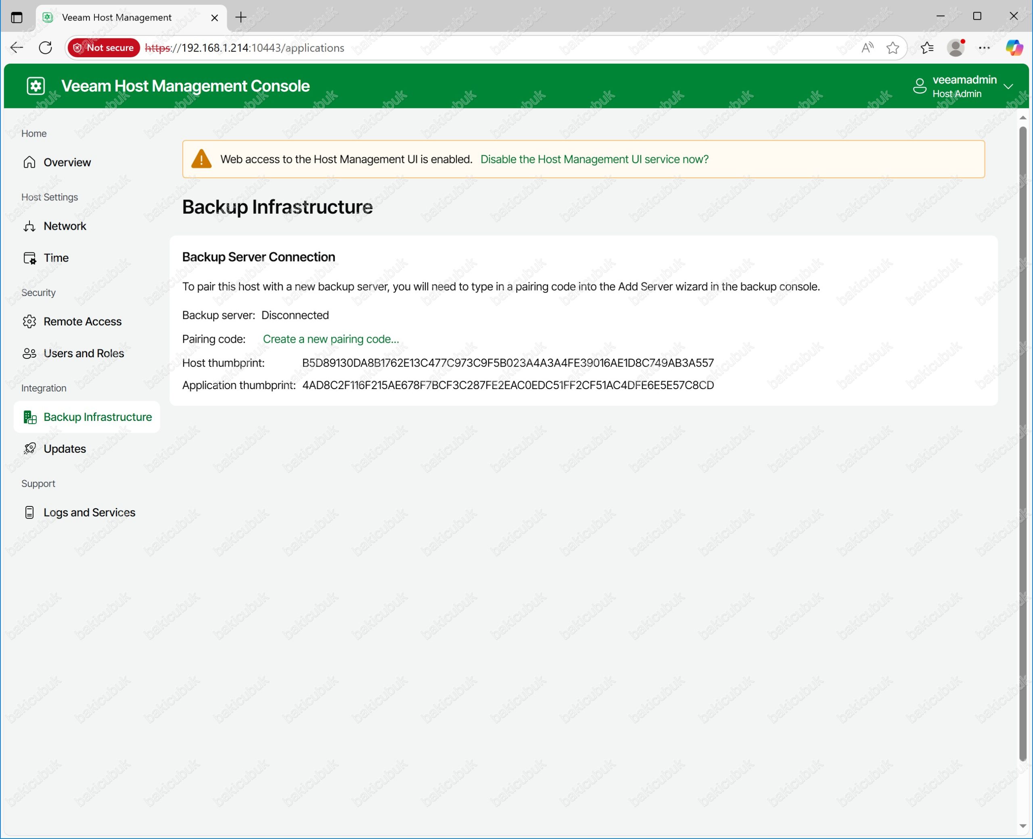1033x839 pixels.
Task: Disable the Host Management UI service
Action: [x=594, y=160]
